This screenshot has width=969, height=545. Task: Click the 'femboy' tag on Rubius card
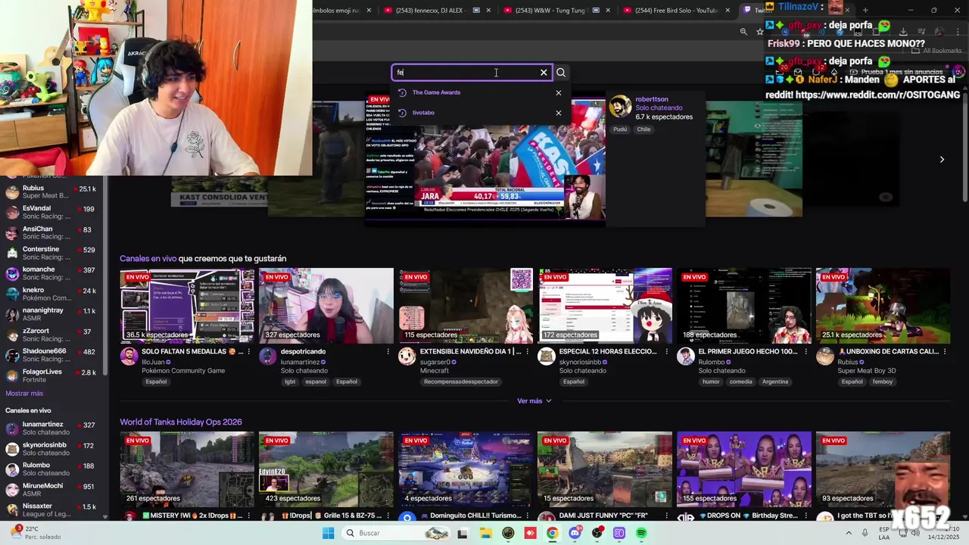(883, 381)
